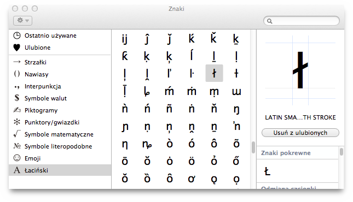The width and height of the screenshot is (353, 202).
Task: Select related character Ł under Znaki pokrewne
Action: 267,171
